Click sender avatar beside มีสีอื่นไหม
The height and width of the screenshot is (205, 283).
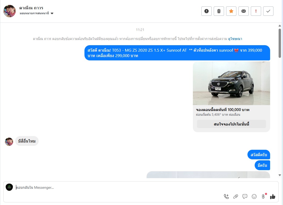tap(9, 142)
